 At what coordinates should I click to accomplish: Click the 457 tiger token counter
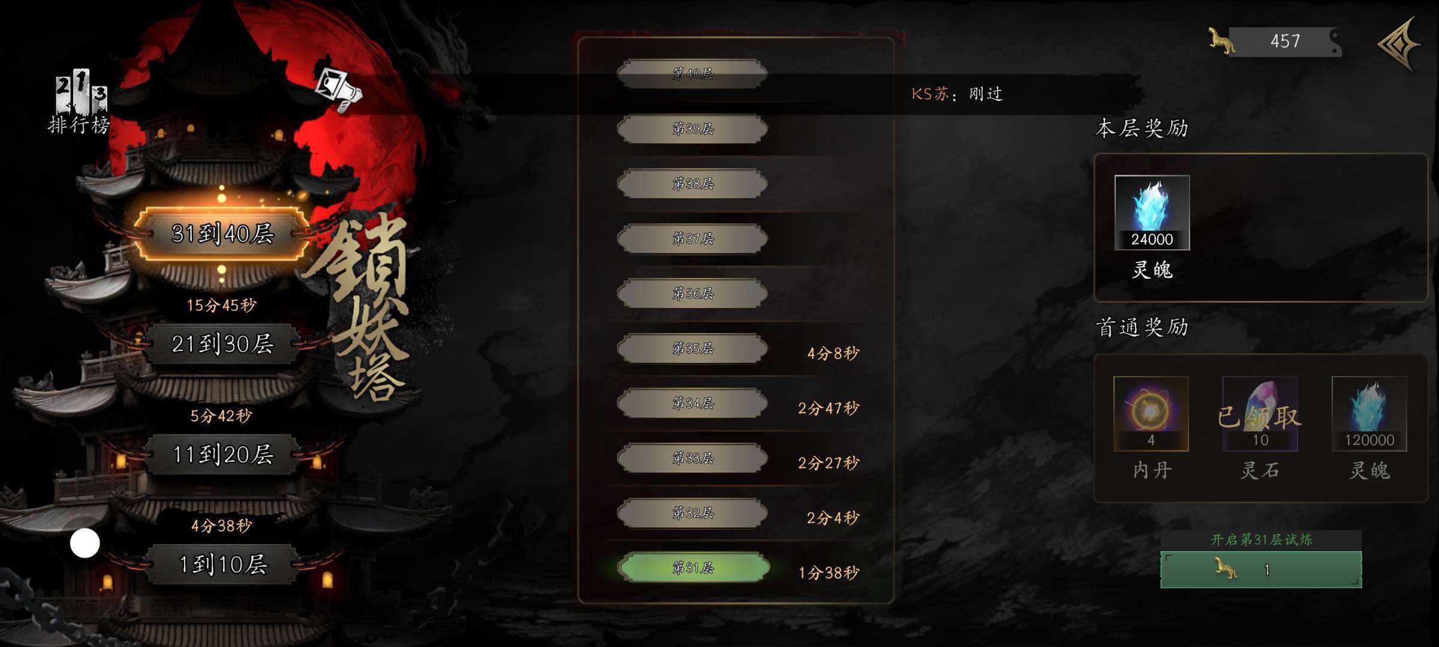coord(1285,41)
